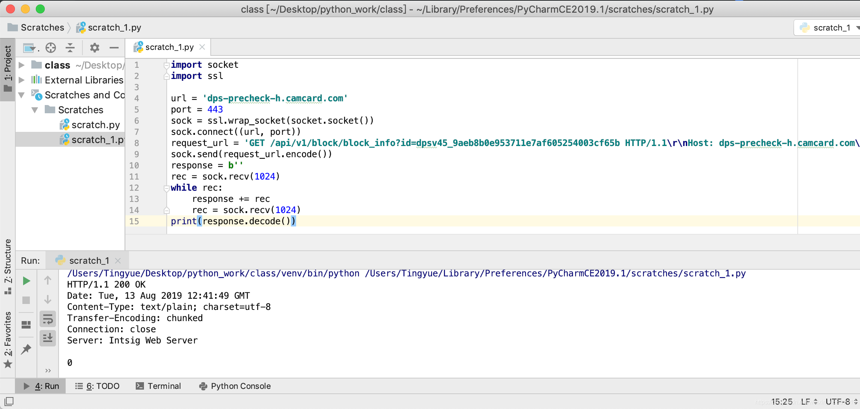The image size is (860, 409).
Task: Collapse Scratches and Consoles node
Action: (x=22, y=95)
